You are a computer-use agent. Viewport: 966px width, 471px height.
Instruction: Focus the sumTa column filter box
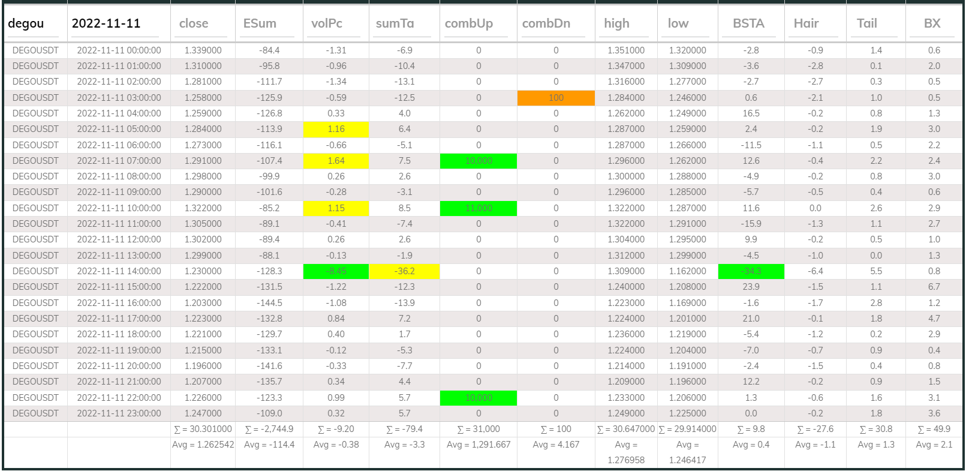404,24
